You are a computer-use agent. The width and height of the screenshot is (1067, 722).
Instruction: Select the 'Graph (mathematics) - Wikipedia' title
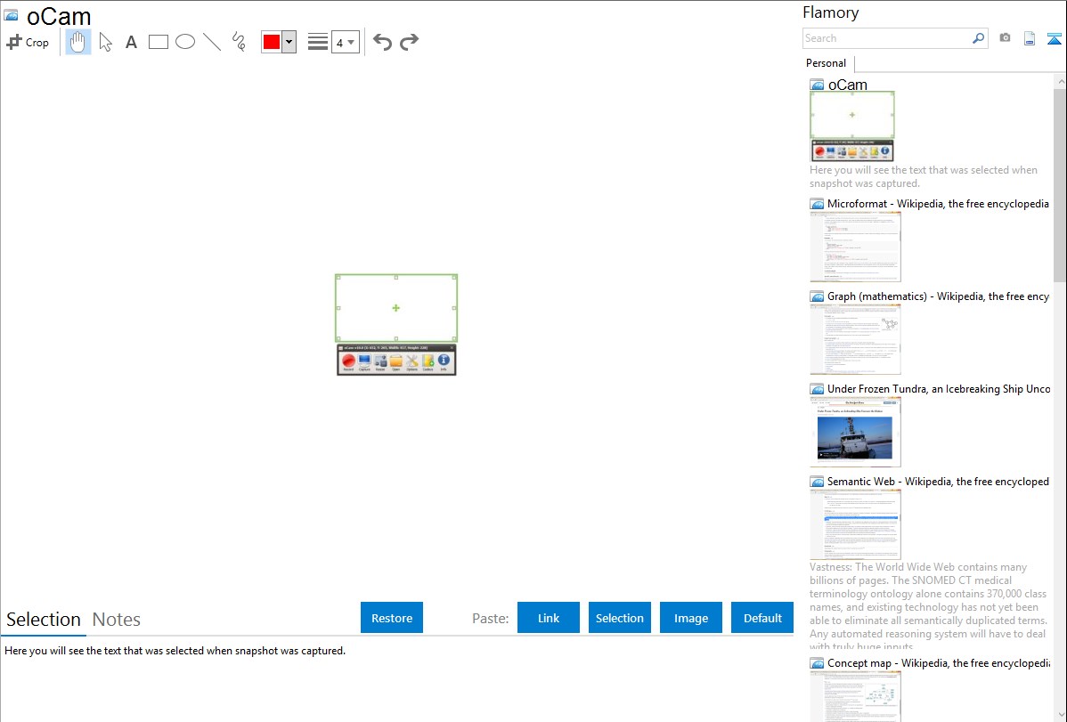938,296
